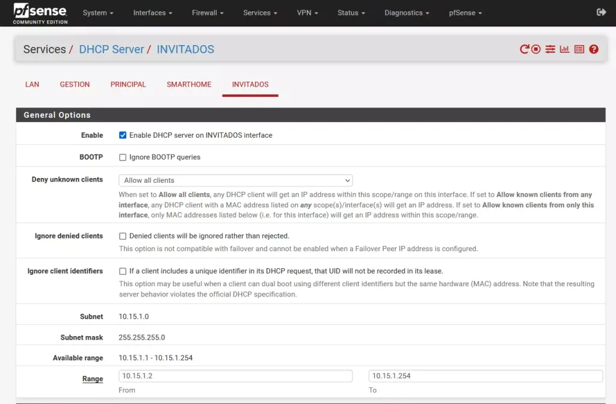Open the pfSense menu
Screen dimensions: 616x404
[465, 13]
